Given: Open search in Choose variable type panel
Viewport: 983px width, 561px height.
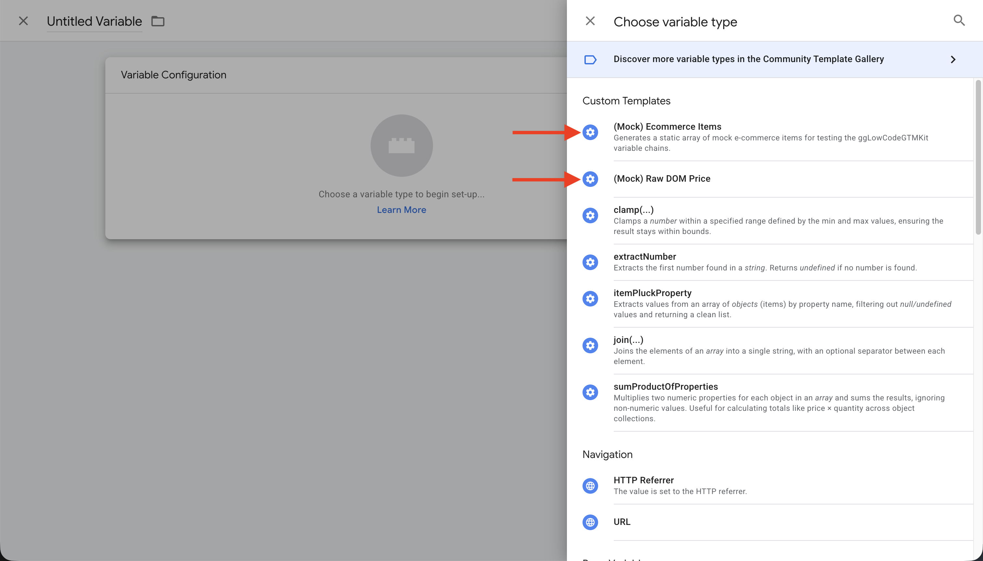Looking at the screenshot, I should (959, 20).
